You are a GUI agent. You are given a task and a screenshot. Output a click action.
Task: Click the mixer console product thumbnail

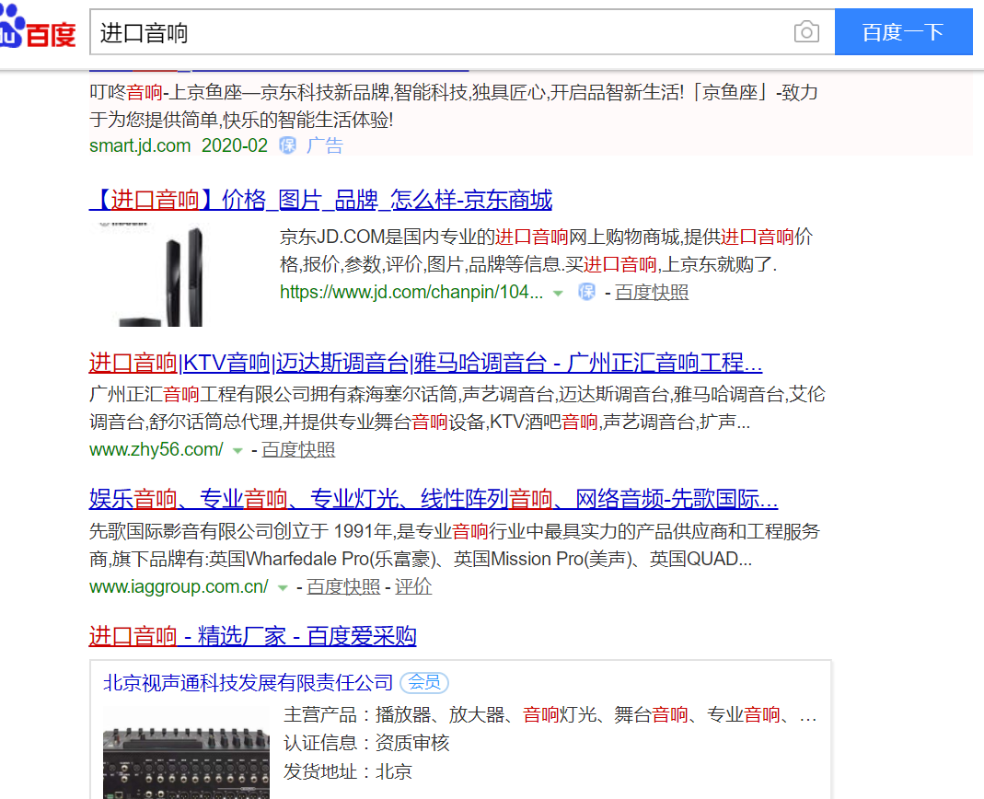186,752
